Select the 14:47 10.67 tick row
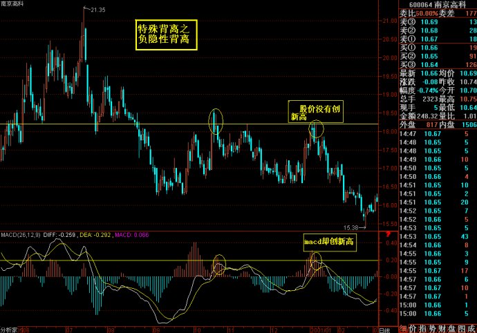The image size is (477, 333). click(x=434, y=134)
